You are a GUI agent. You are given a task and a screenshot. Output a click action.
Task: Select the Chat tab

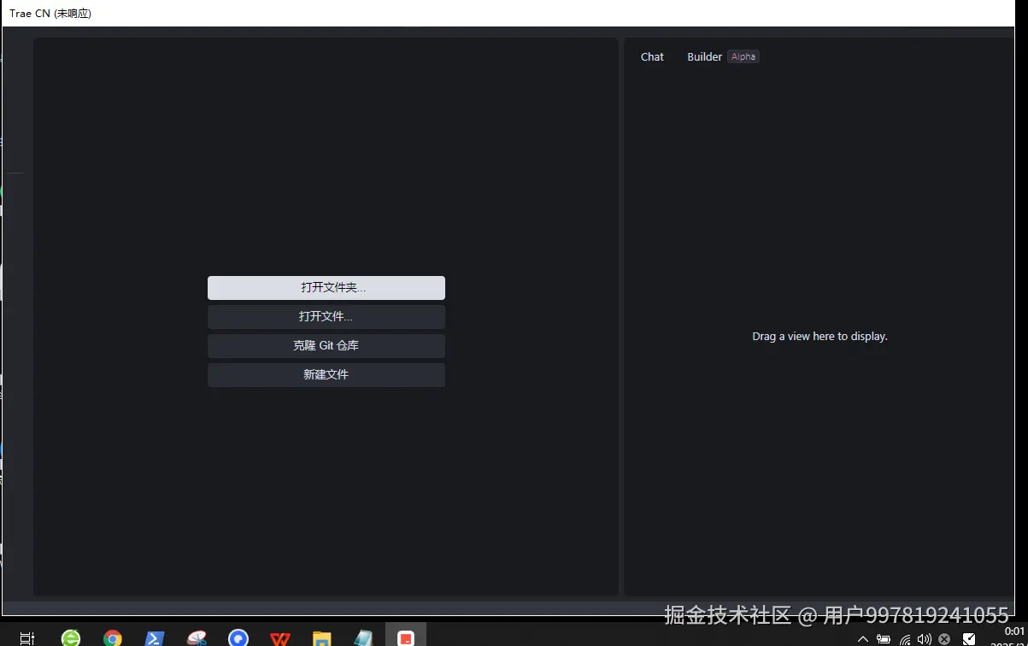652,56
